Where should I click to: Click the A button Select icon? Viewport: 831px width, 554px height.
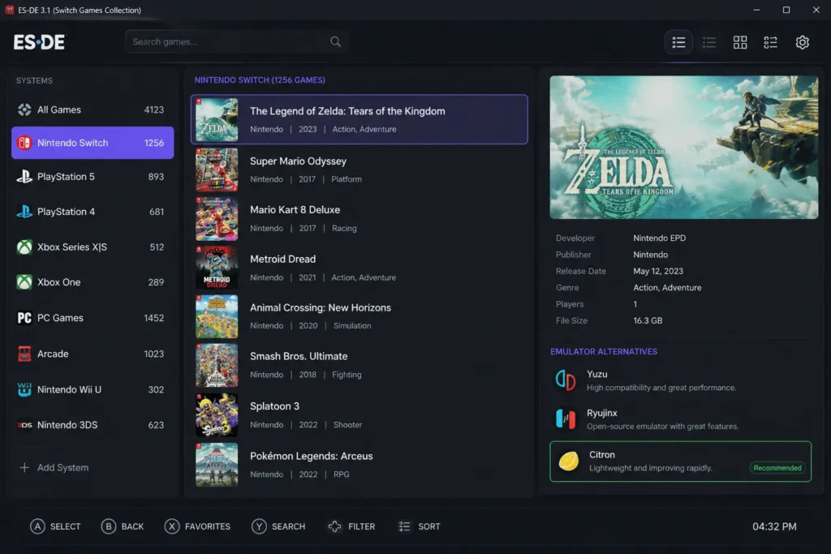pos(37,526)
